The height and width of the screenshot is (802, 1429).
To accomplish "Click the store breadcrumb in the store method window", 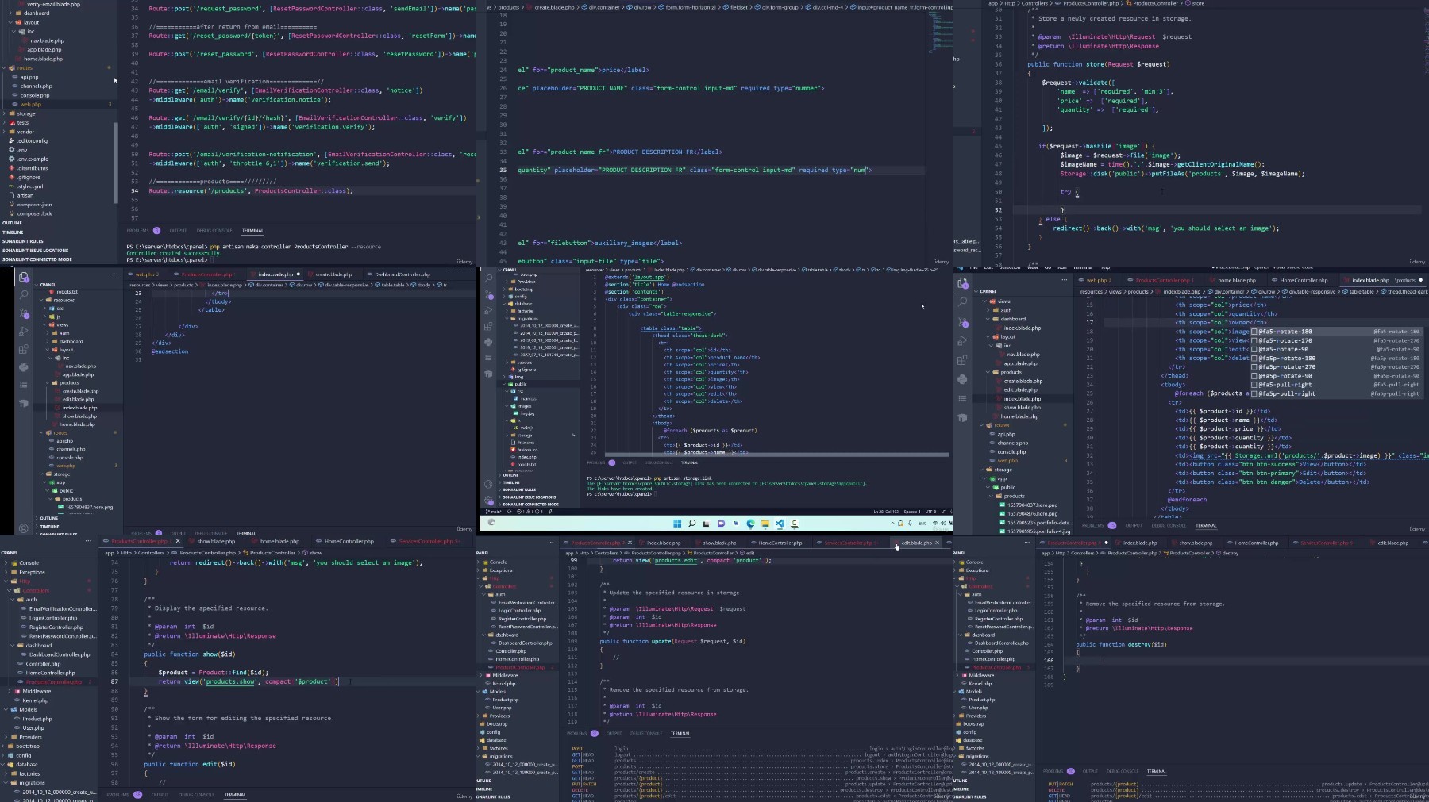I will point(1198,3).
